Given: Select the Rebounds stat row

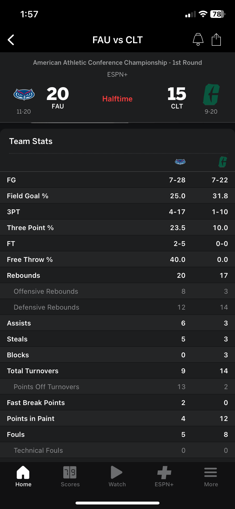Looking at the screenshot, I should (117, 275).
